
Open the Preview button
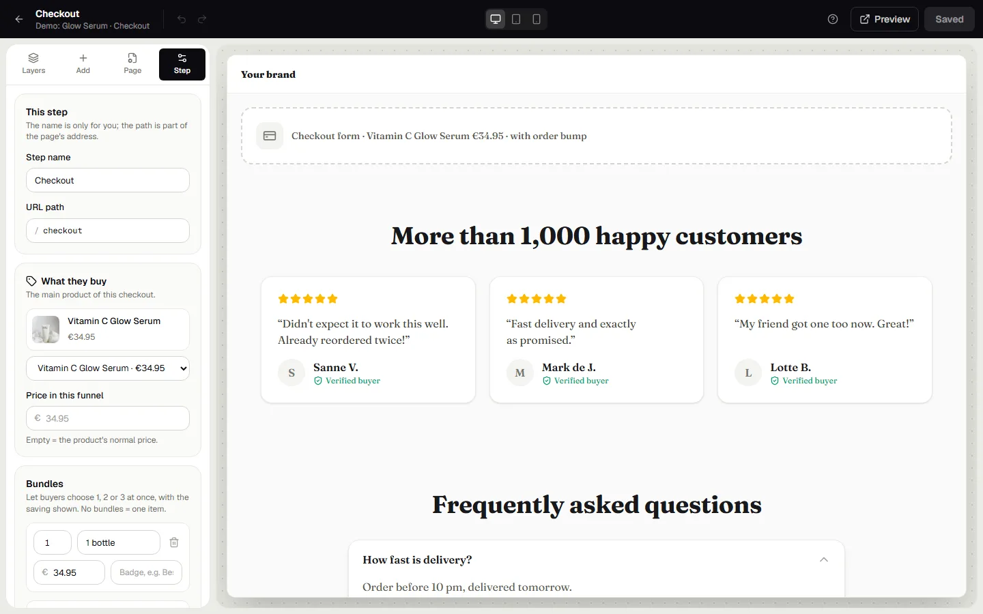tap(885, 19)
